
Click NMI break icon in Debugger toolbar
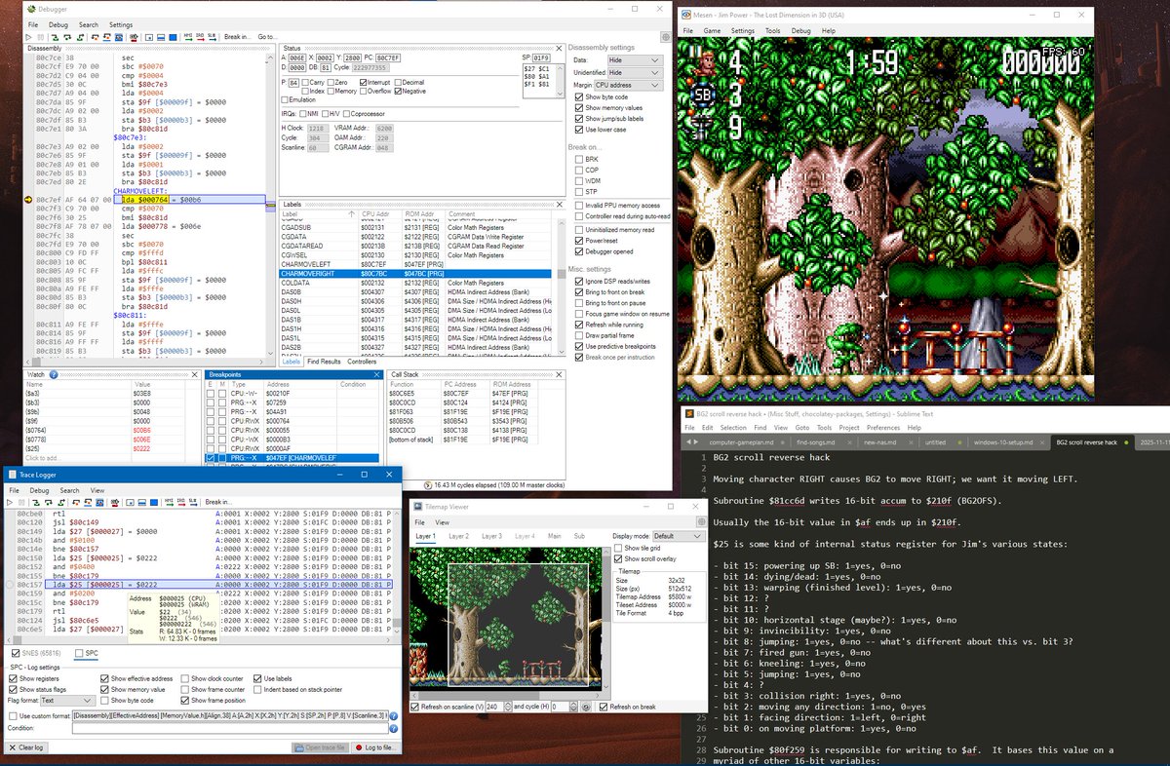point(188,37)
